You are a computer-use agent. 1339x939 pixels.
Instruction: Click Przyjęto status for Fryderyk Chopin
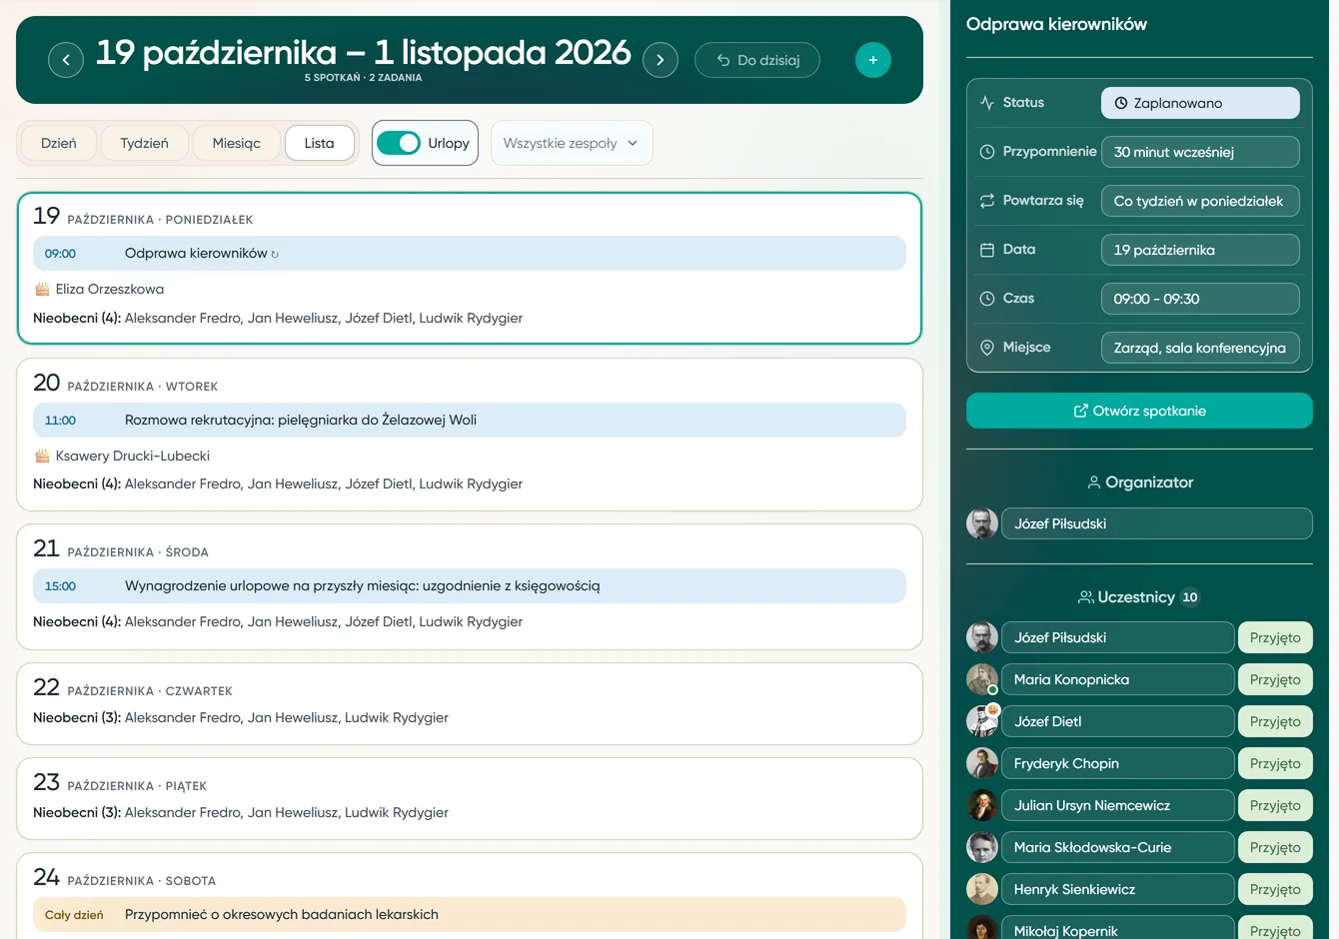pos(1275,763)
